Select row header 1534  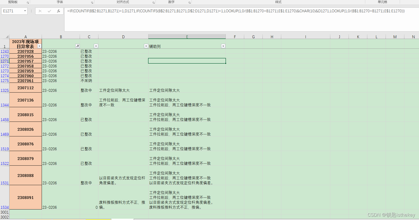[x=5, y=197]
